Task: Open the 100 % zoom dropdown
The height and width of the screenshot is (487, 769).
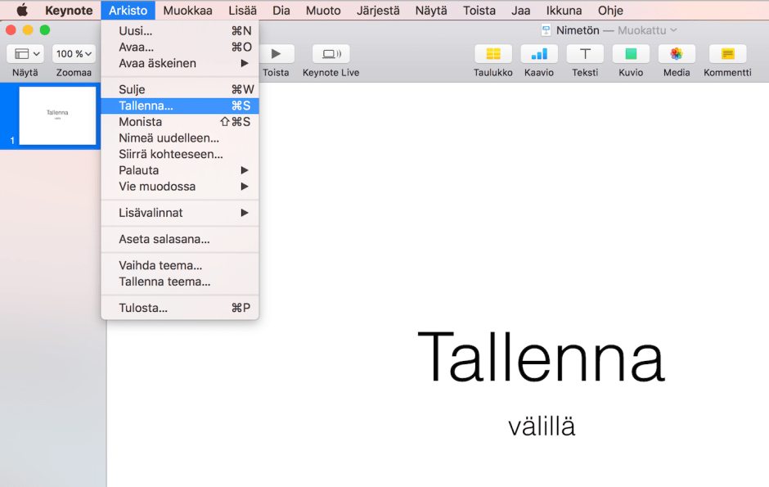Action: [x=74, y=54]
